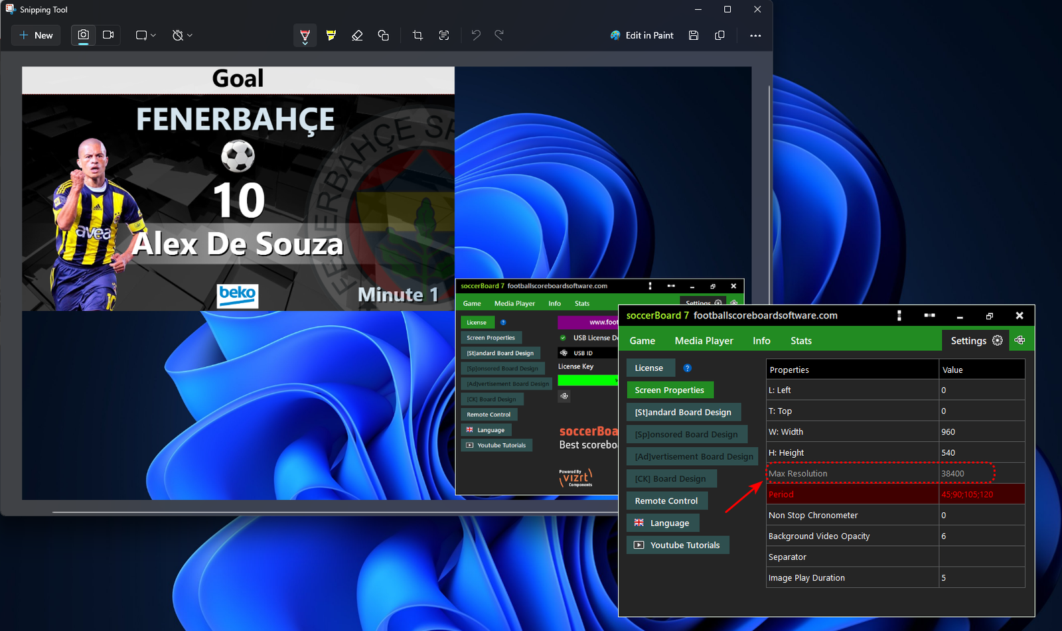Open Stats tab in front soccerBoard window
The image size is (1062, 631).
coord(800,340)
